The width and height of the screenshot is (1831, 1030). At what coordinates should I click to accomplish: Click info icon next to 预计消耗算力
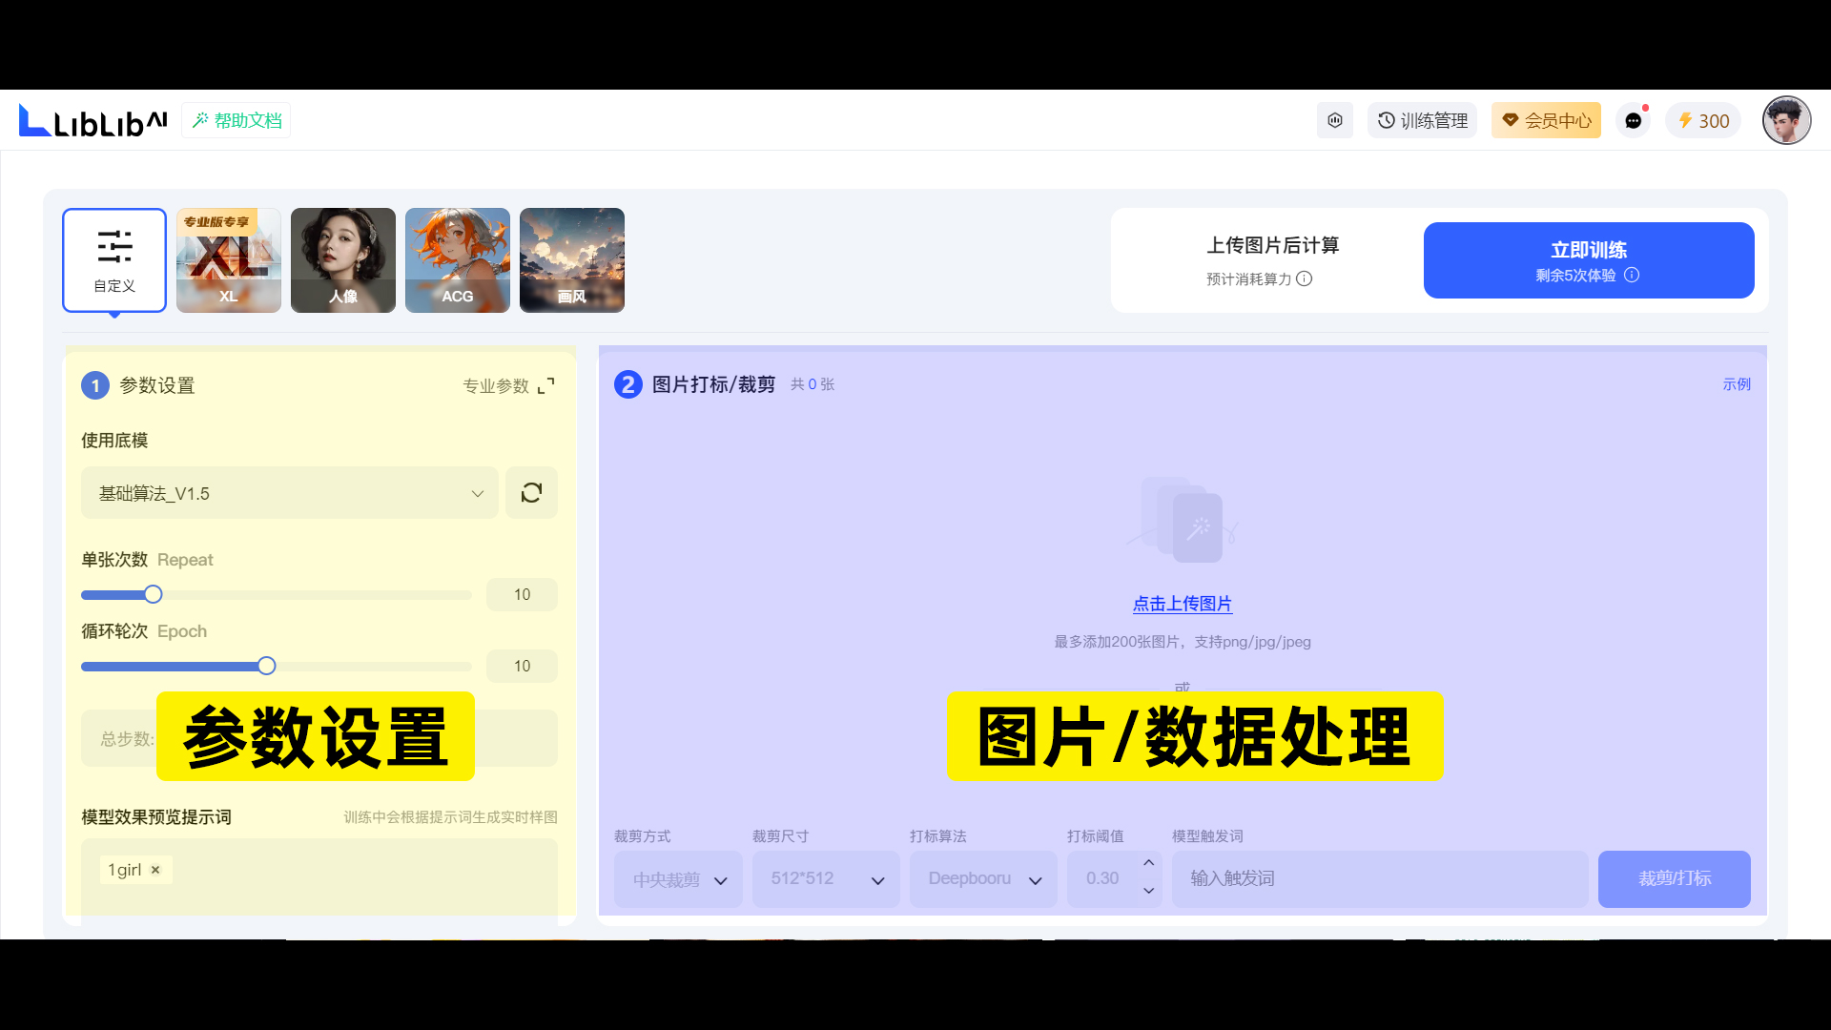tap(1304, 278)
